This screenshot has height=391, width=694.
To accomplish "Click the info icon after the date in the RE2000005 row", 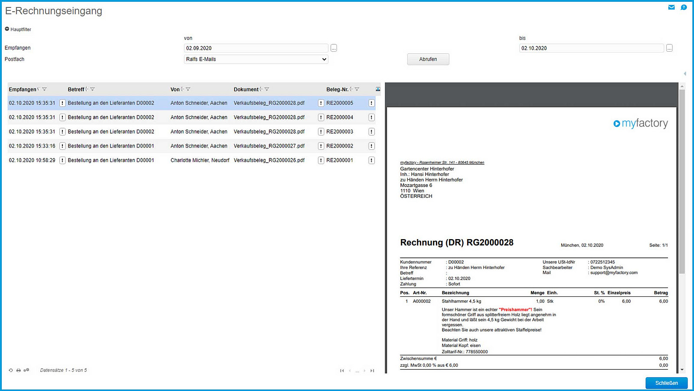I will (x=62, y=103).
